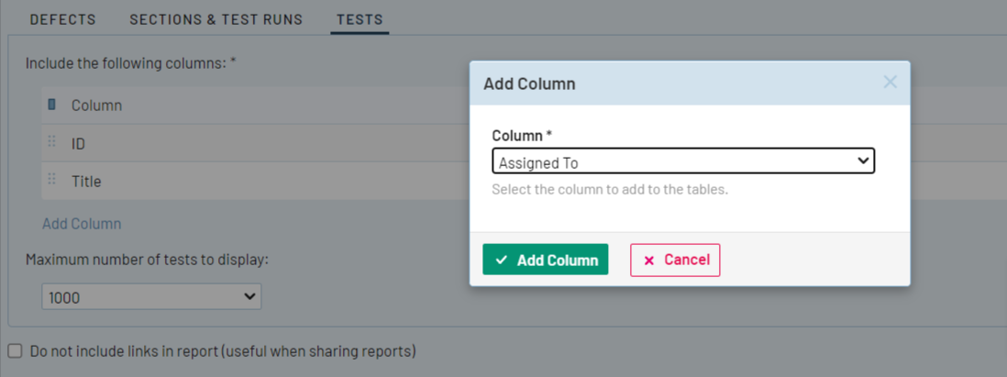Open the Sections & Test Runs tab
1007x377 pixels.
click(216, 19)
